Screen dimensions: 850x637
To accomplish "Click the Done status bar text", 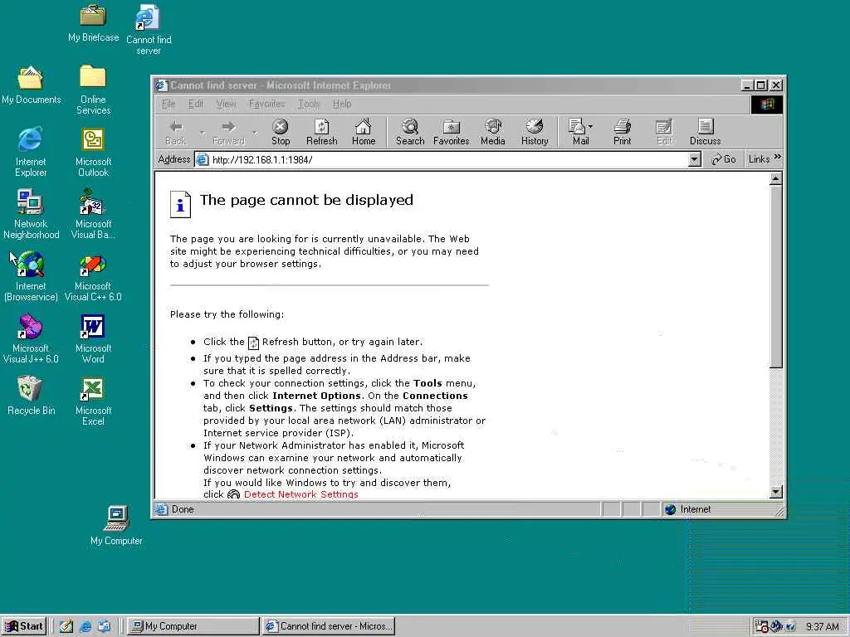I will point(183,509).
